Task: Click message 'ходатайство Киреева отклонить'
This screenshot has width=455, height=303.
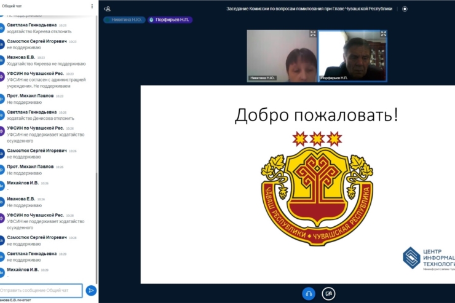Action: 39,31
